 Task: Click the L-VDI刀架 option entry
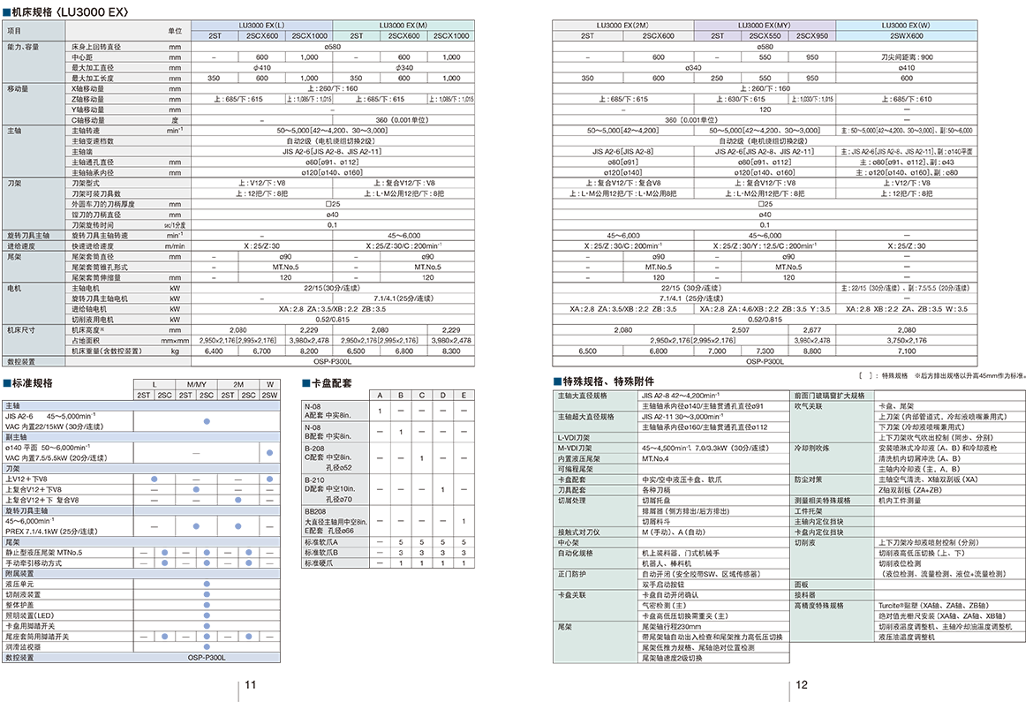[x=594, y=437]
